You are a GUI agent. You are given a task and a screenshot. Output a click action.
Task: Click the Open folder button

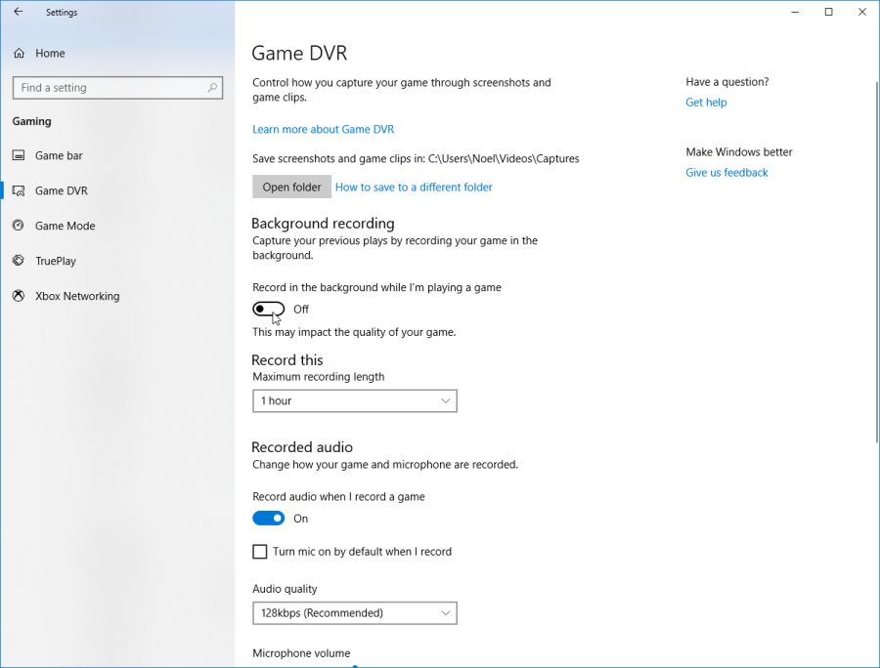(291, 188)
